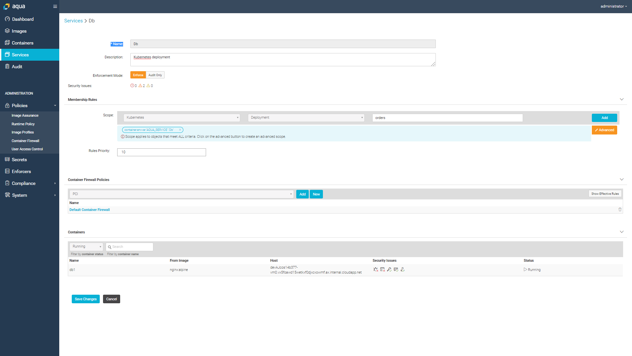
Task: Click the aqua logo
Action: [14, 6]
